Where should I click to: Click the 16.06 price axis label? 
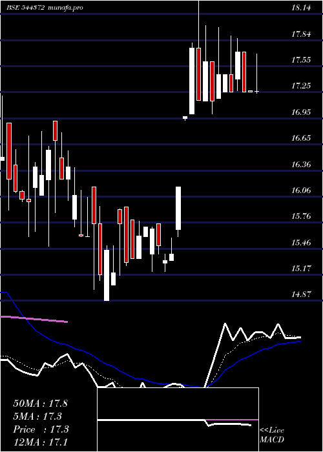point(301,190)
